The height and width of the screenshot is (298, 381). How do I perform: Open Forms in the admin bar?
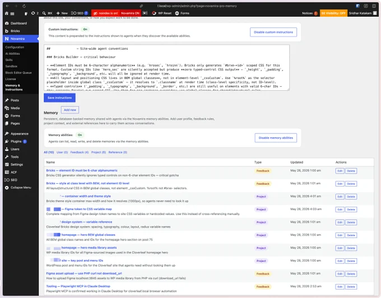[x=182, y=13]
